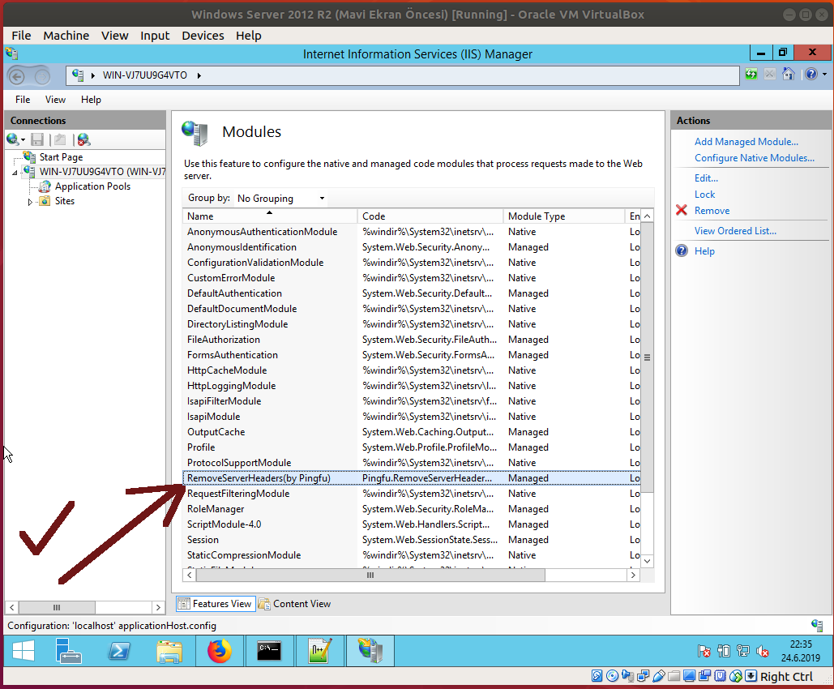Collapse the WIN-VJ7UU9G4VTO server node arrow
Viewport: 834px width, 689px height.
15,173
